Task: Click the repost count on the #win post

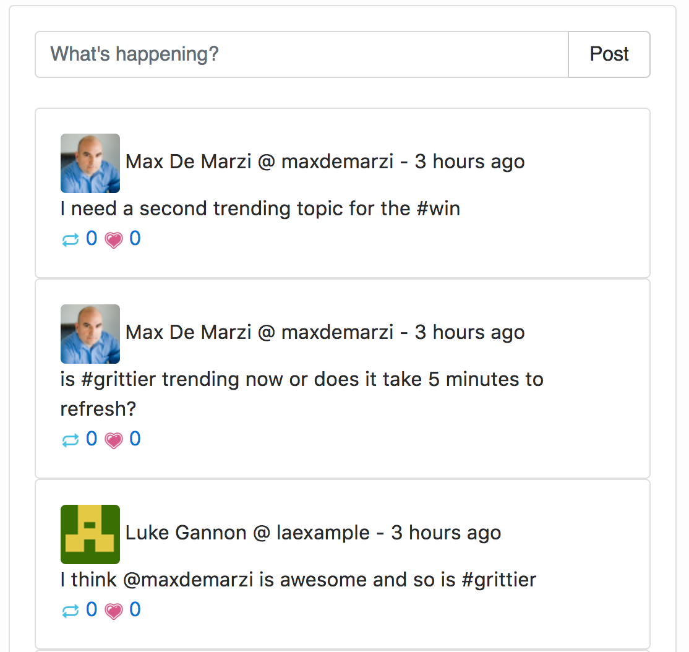Action: pyautogui.click(x=92, y=238)
